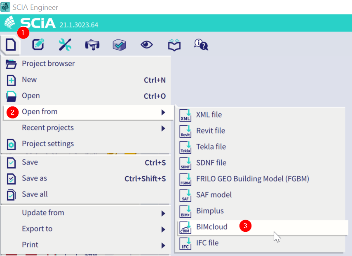
Task: Select IFC file import option
Action: pyautogui.click(x=260, y=243)
